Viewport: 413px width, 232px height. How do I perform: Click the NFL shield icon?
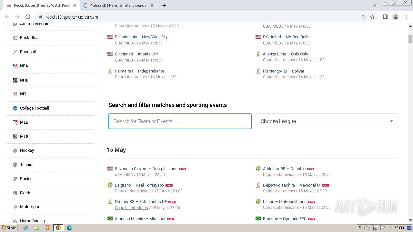(x=15, y=94)
